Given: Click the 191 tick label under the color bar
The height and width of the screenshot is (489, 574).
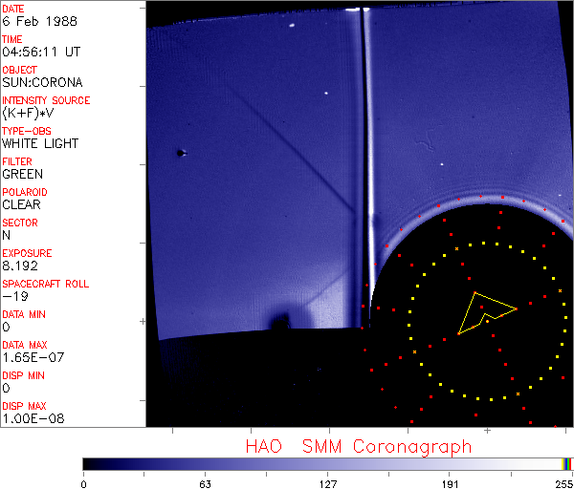Looking at the screenshot, I should (450, 482).
